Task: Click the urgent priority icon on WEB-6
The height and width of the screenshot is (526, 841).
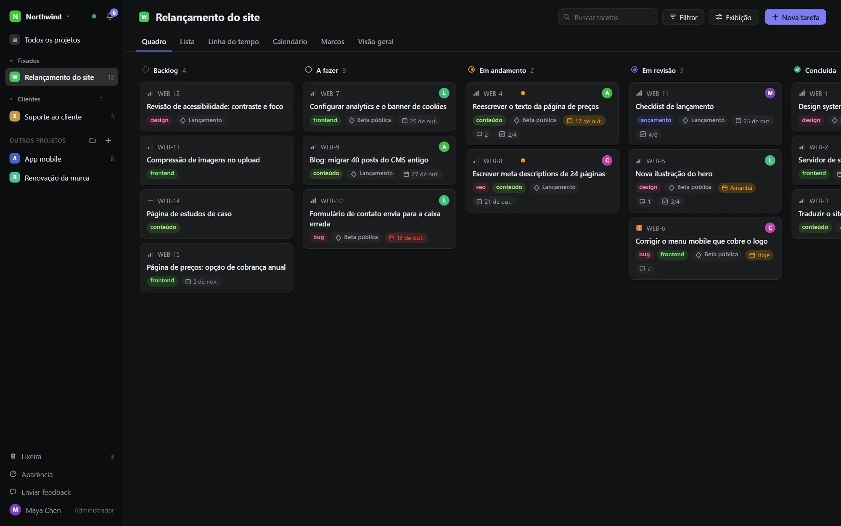Action: coord(639,228)
